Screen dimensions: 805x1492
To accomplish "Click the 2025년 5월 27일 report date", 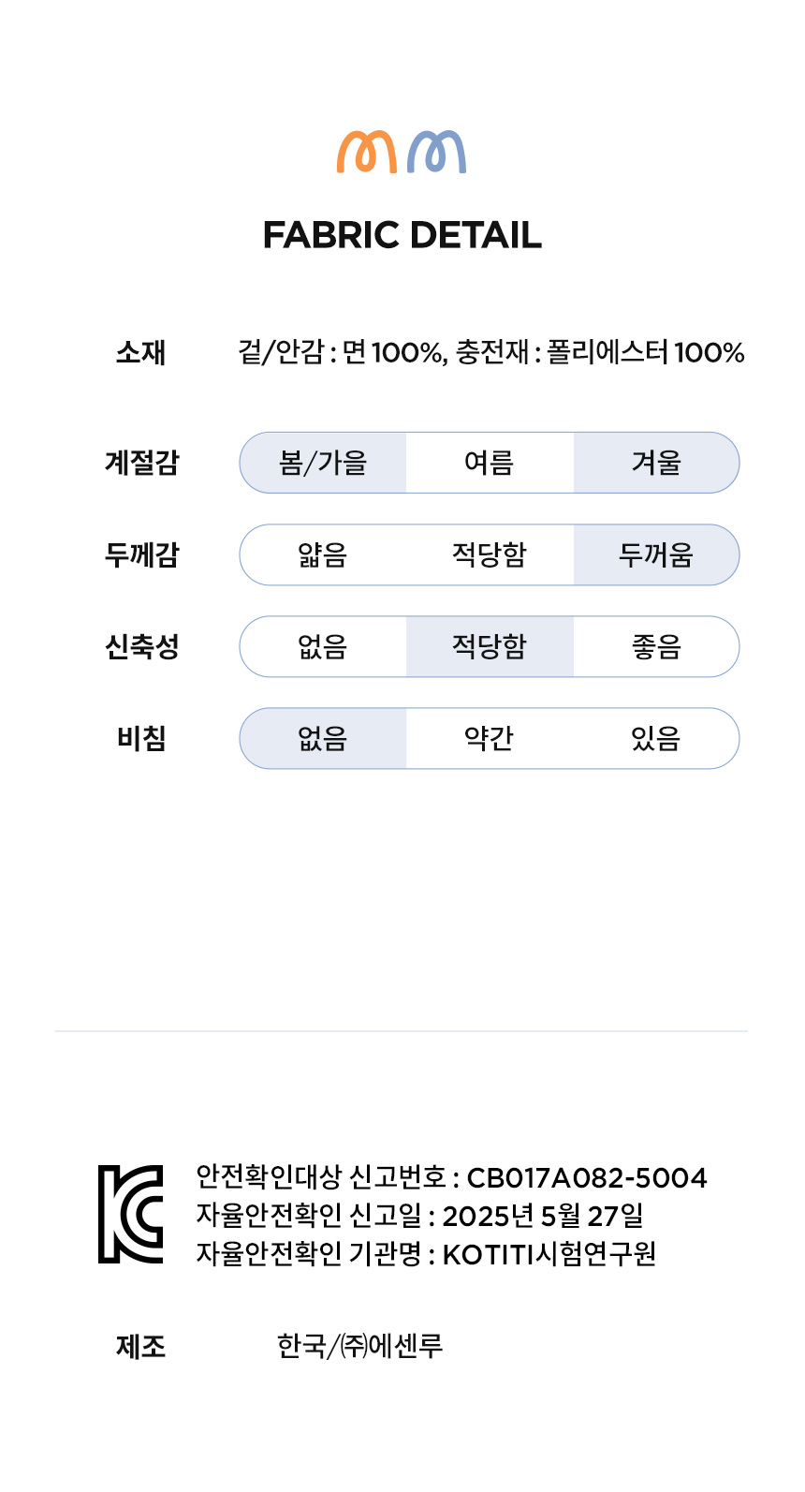I will [x=543, y=1216].
